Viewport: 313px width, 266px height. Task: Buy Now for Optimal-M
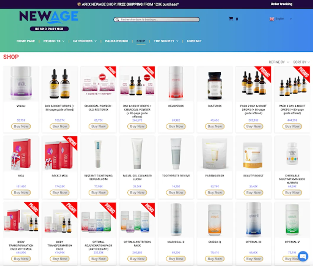[253, 259]
